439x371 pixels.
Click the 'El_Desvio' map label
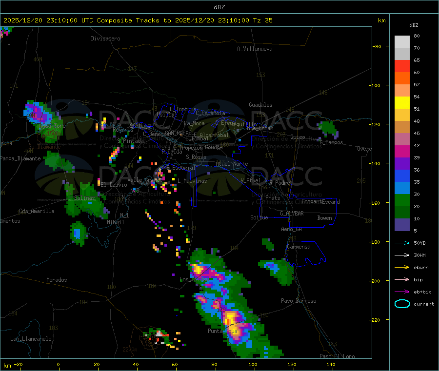[114, 185]
